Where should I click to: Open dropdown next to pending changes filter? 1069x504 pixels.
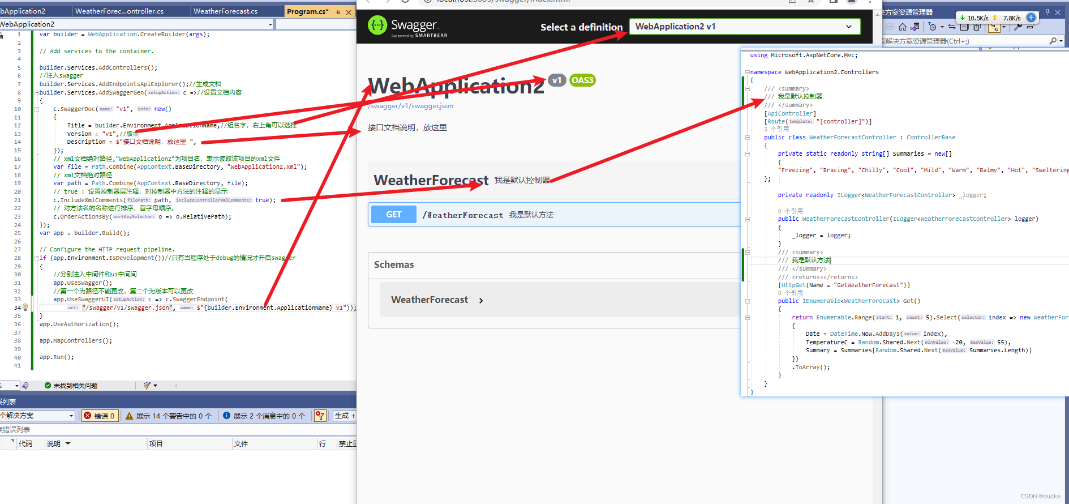coord(942,27)
